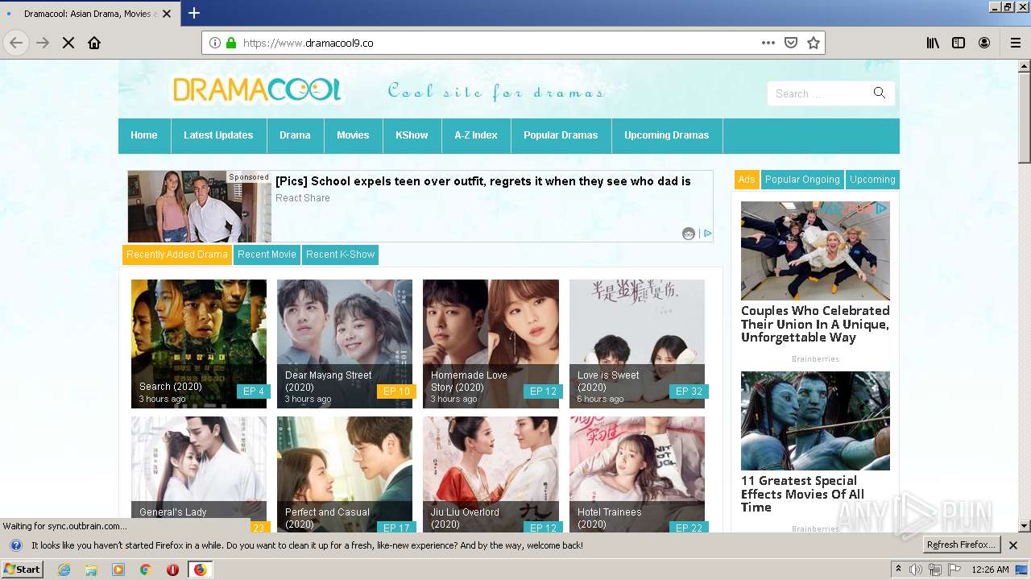Click the Dramacool browser tab
1031x580 pixels.
coord(89,14)
